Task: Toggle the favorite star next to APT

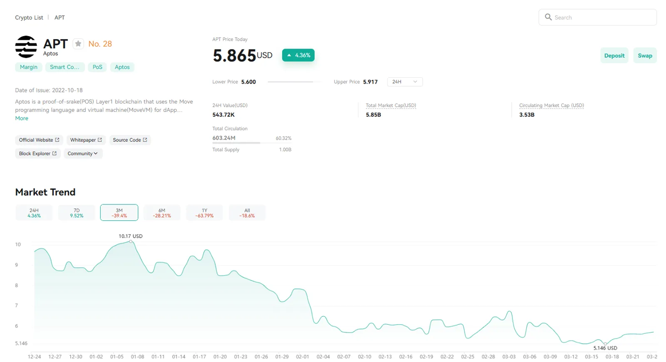Action: coord(78,44)
